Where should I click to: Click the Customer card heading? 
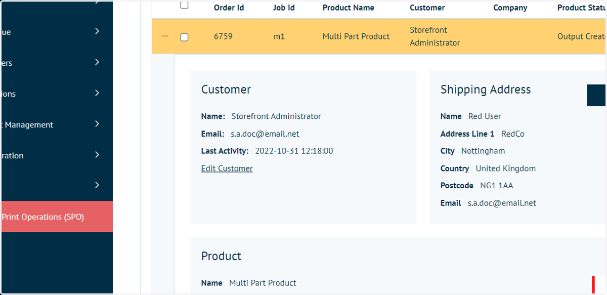[226, 90]
